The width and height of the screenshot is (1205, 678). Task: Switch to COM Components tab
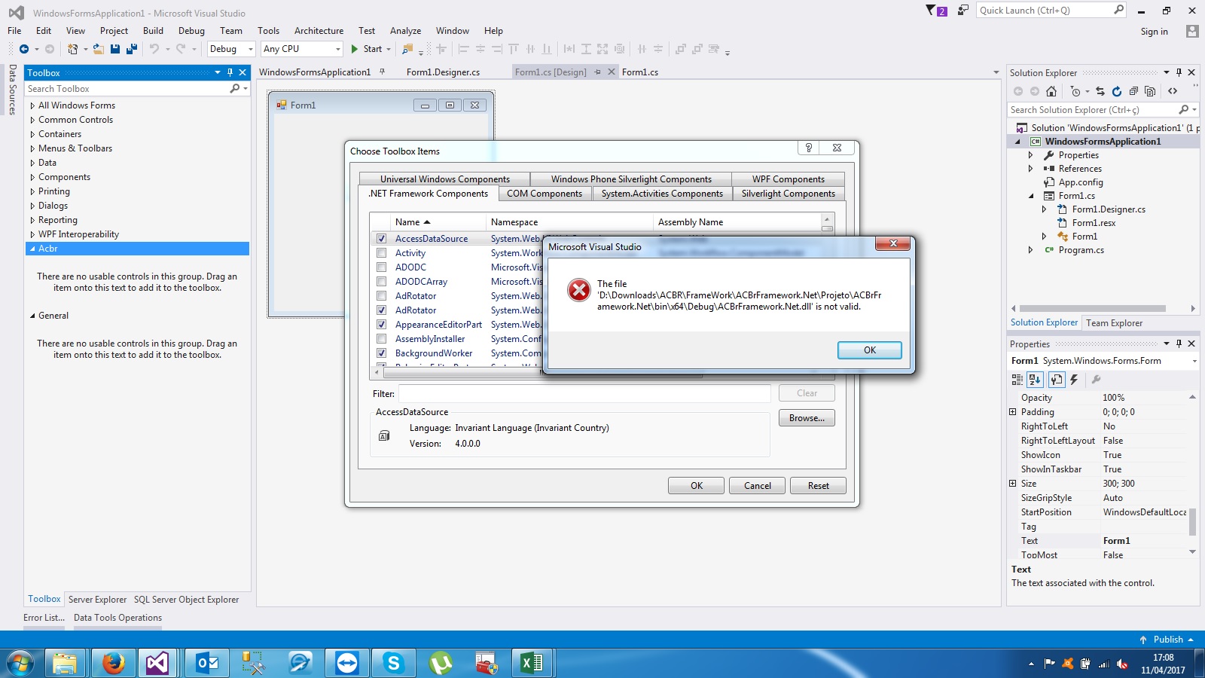click(x=545, y=194)
